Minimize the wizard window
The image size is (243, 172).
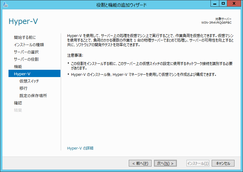point(215,4)
